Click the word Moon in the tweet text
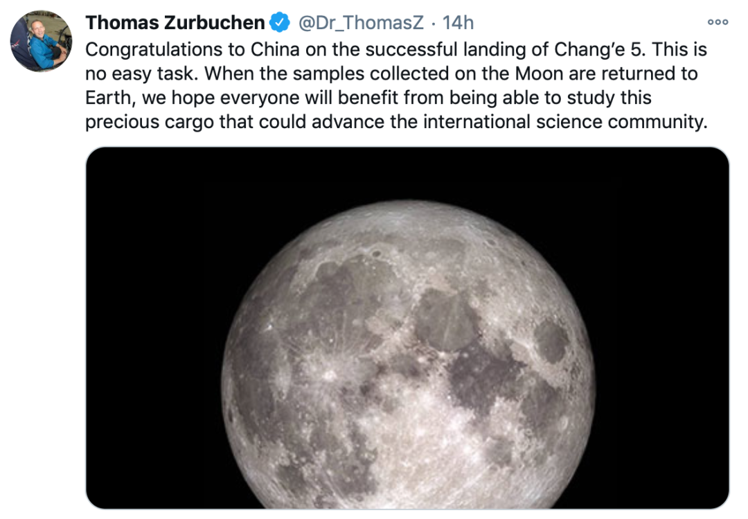 click(x=539, y=73)
